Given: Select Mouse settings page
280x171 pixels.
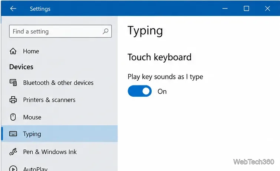Looking at the screenshot, I should [59, 117].
